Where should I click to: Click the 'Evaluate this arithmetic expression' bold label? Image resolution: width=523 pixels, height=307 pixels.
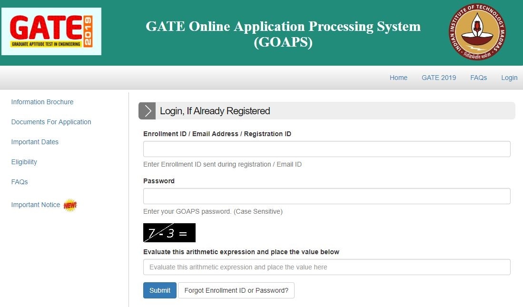pyautogui.click(x=241, y=252)
